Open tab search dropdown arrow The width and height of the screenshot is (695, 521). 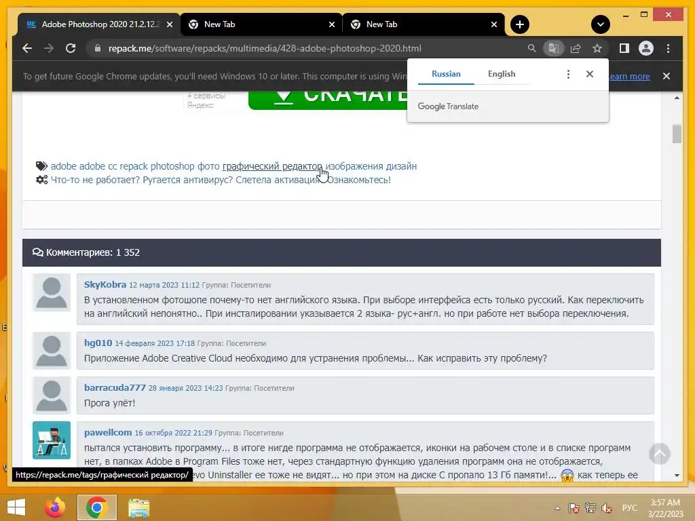point(601,24)
